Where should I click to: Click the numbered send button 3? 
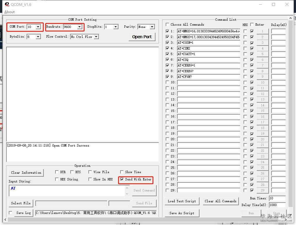[x=262, y=43]
